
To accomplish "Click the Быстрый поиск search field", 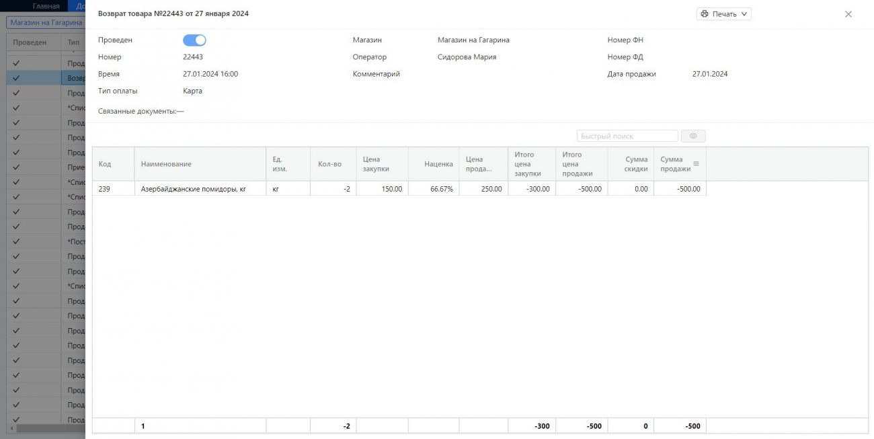I will (x=627, y=136).
